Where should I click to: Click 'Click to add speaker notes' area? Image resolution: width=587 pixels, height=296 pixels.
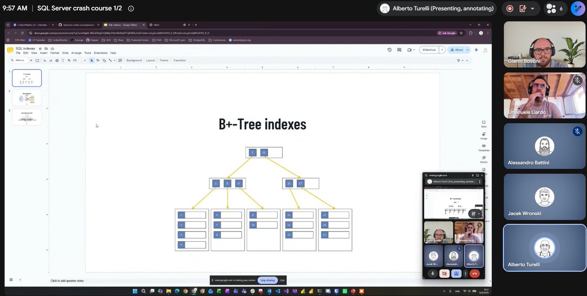pyautogui.click(x=67, y=281)
